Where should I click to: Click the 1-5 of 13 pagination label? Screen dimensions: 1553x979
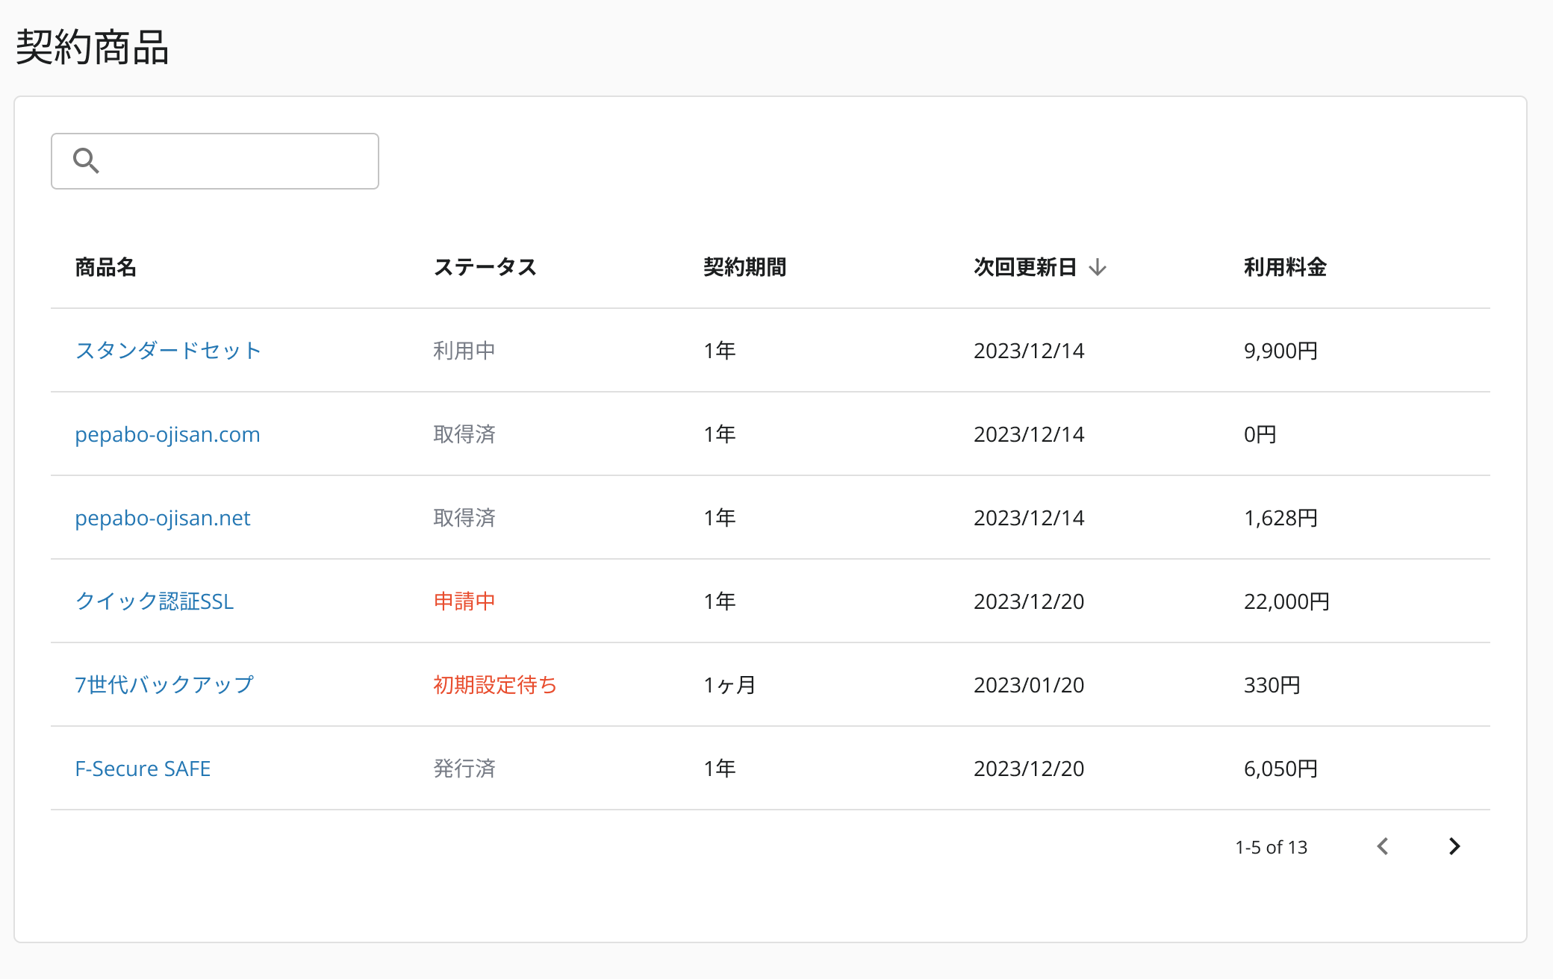[1271, 847]
